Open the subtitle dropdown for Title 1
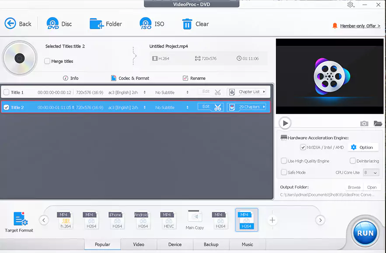The image size is (386, 253). click(188, 92)
